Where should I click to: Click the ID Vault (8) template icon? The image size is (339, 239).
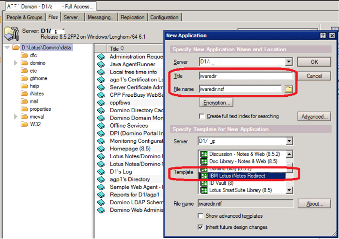pyautogui.click(x=204, y=183)
